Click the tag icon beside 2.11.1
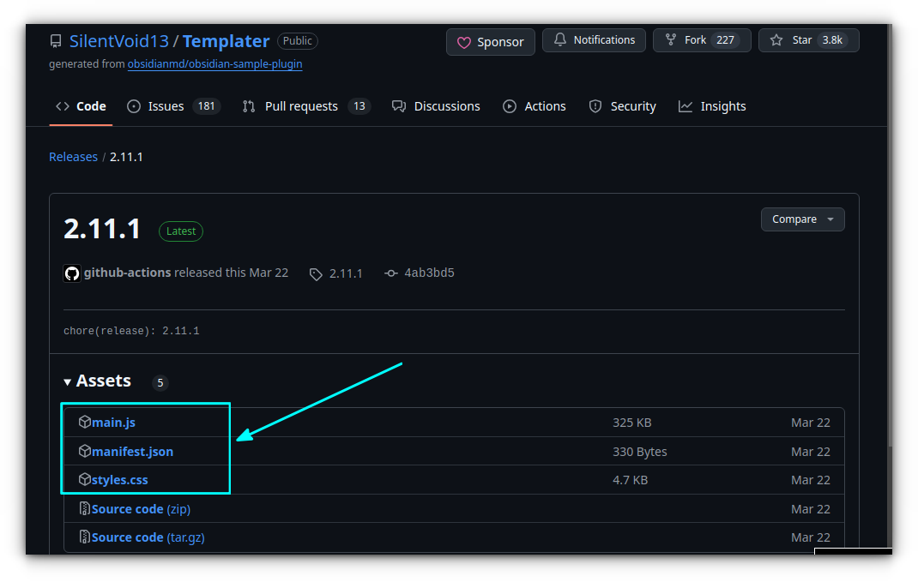This screenshot has height=582, width=918. (x=316, y=274)
